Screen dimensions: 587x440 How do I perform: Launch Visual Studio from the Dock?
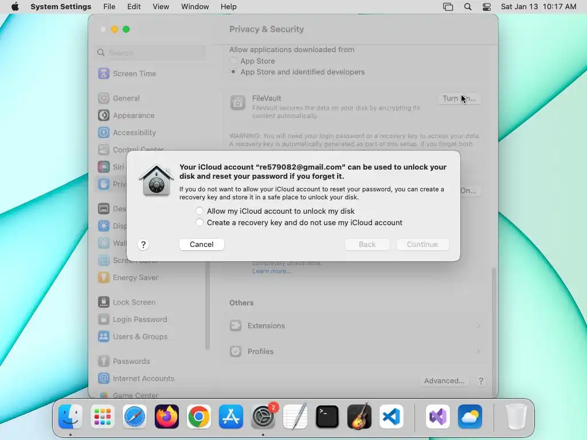point(437,417)
